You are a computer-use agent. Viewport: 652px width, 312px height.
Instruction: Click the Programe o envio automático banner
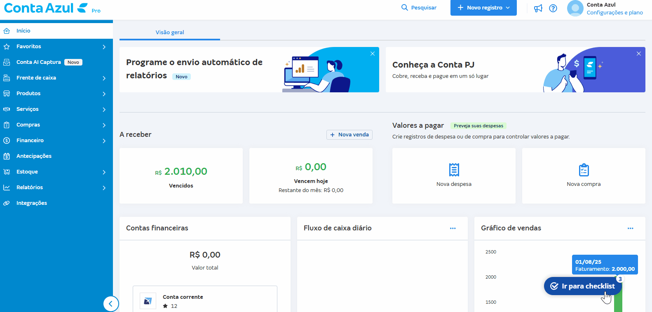[249, 70]
